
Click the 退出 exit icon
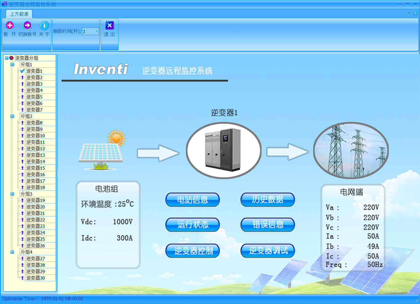109,25
